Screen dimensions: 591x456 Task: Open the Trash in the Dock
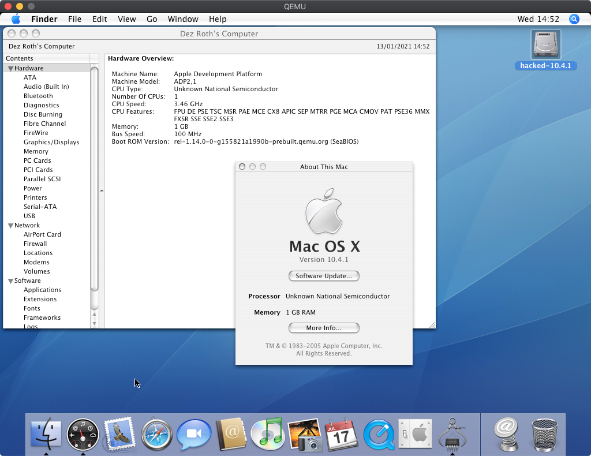(x=544, y=435)
